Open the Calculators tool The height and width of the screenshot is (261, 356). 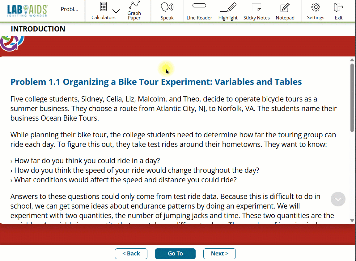click(103, 11)
